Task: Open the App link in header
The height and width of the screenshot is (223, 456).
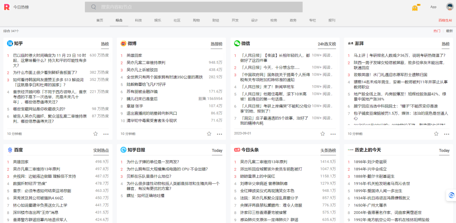Action: 433,7
